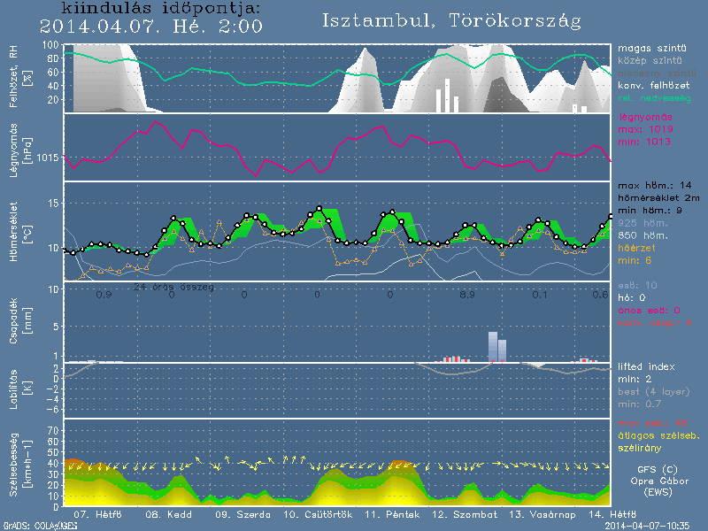The width and height of the screenshot is (708, 531).
Task: Click the tallest blue precipitation bar
Action: [x=493, y=346]
